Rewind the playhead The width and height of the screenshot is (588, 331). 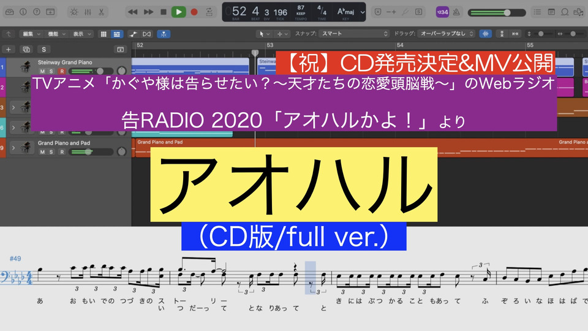tap(132, 12)
